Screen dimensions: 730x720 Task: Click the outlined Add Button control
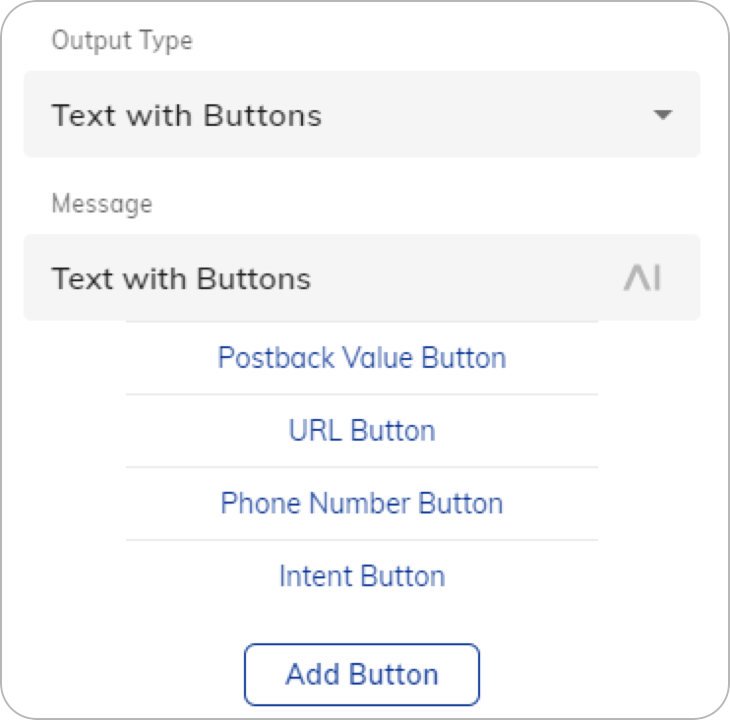pos(362,675)
